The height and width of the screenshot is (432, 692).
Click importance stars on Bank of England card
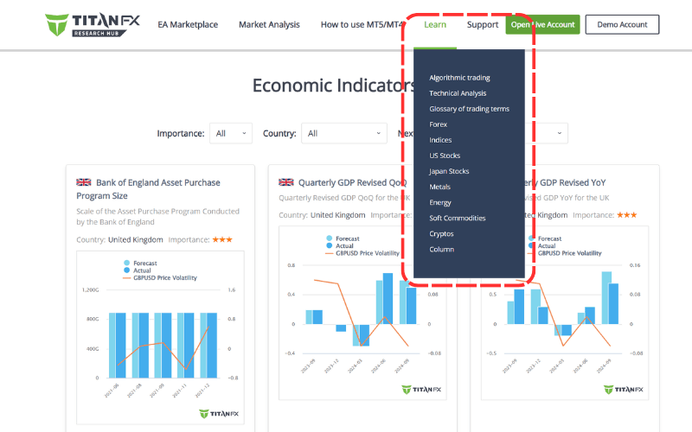point(221,239)
